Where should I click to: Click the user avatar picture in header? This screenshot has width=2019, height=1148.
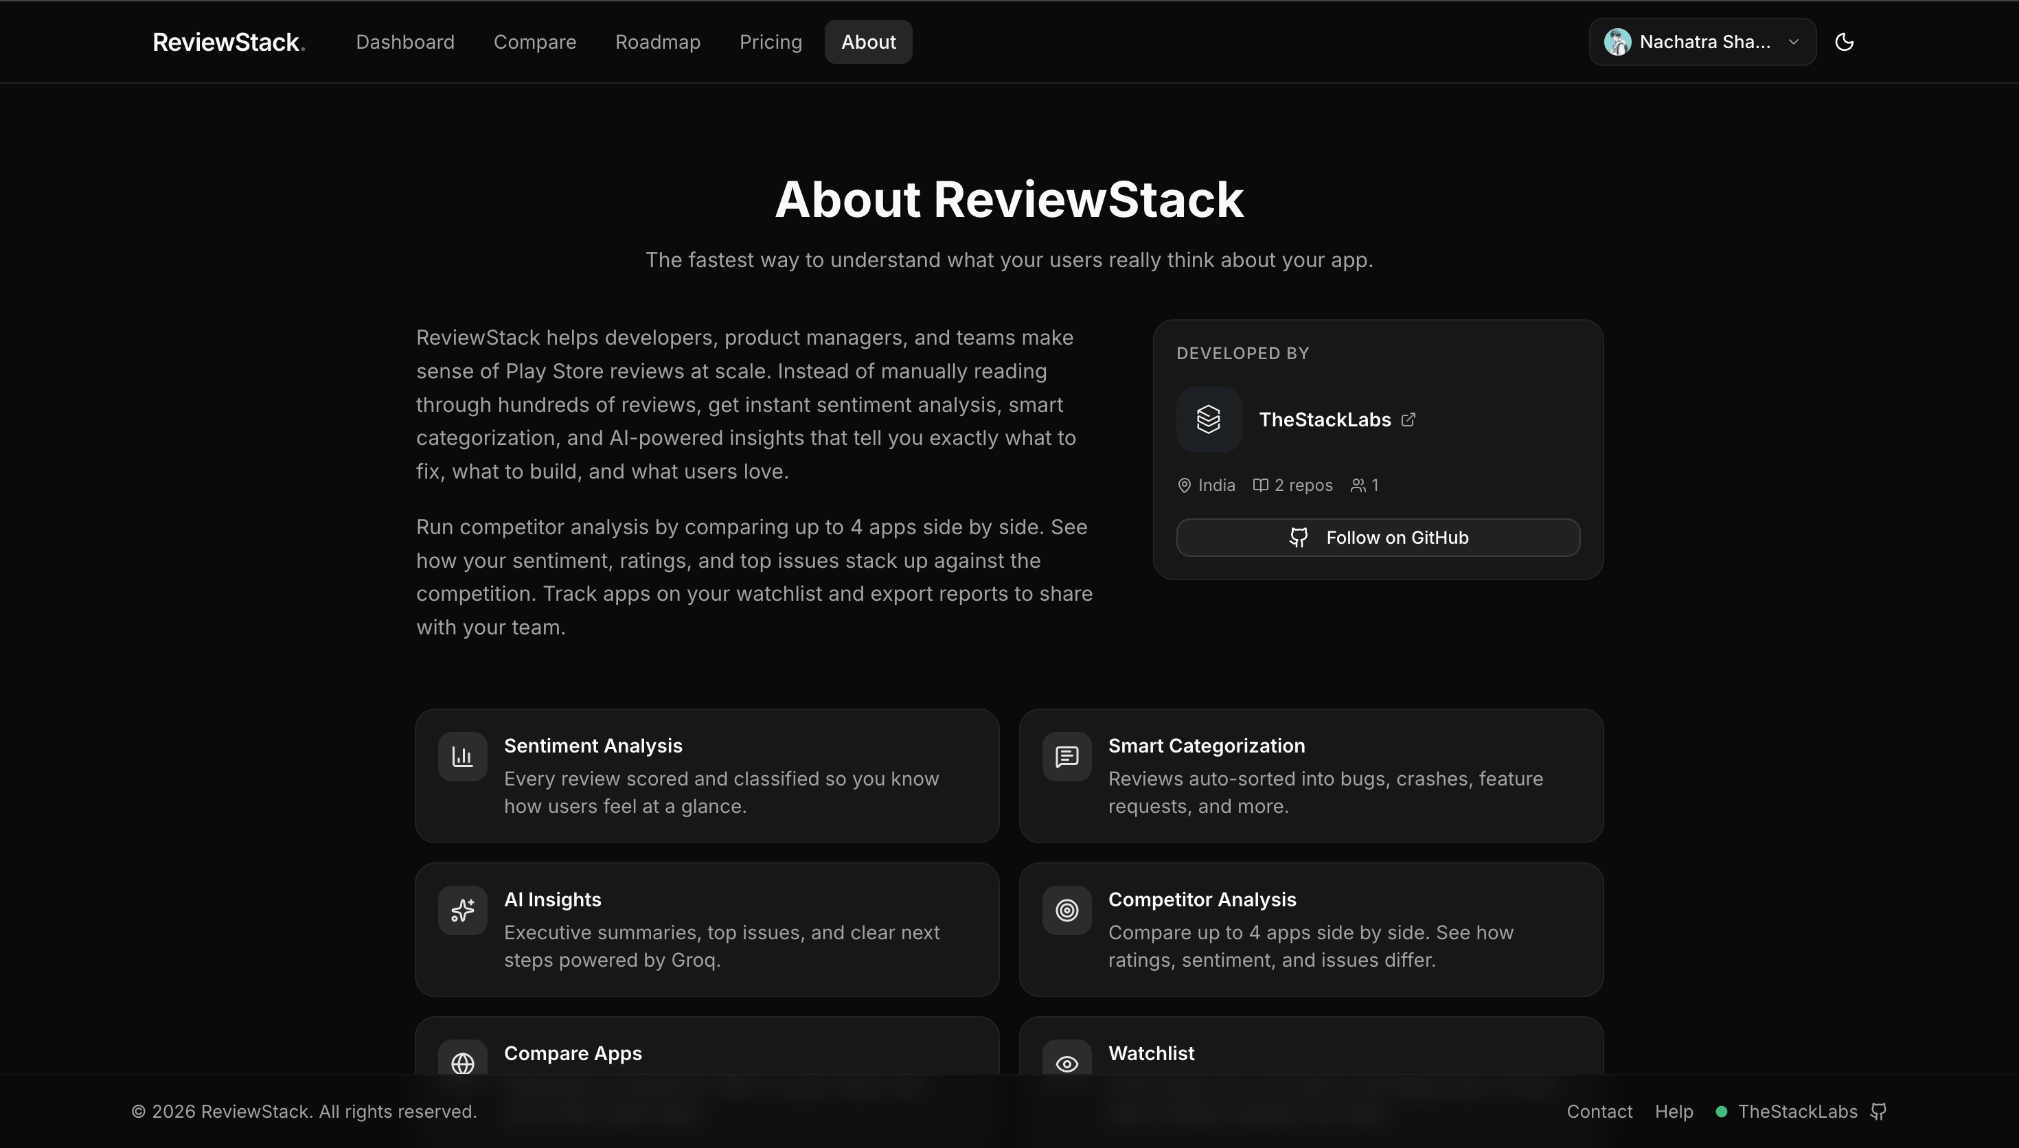tap(1617, 42)
